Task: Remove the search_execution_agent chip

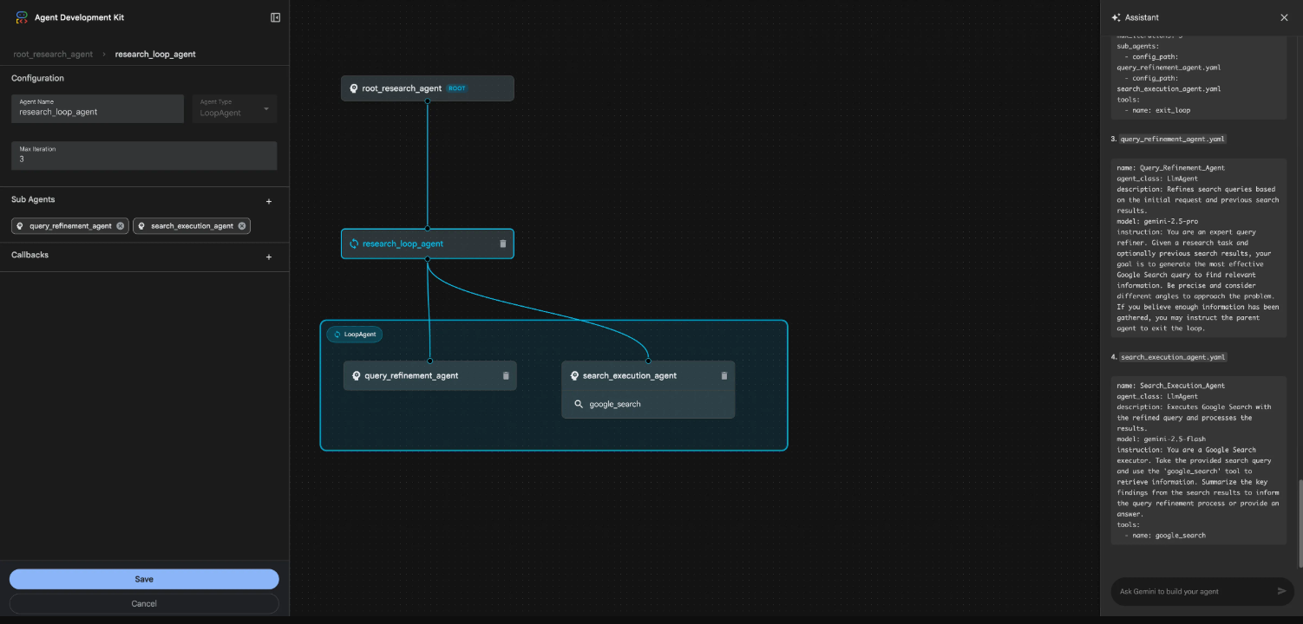Action: (242, 225)
